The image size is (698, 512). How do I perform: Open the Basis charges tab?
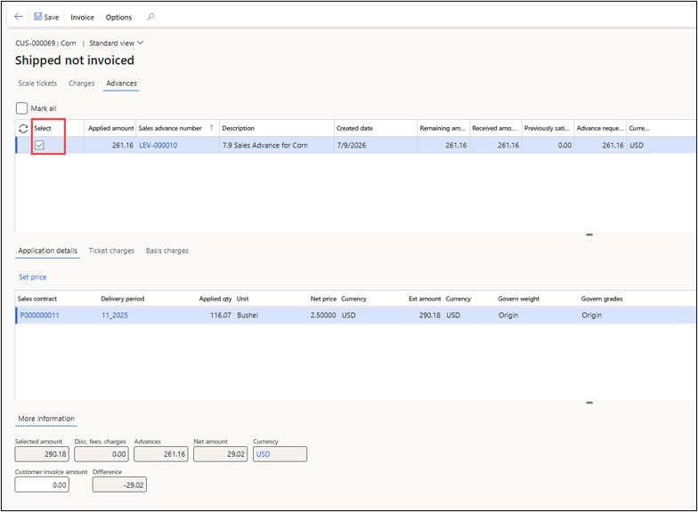(x=167, y=251)
